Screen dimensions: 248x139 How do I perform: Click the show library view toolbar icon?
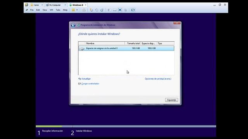pyautogui.click(x=109, y=10)
